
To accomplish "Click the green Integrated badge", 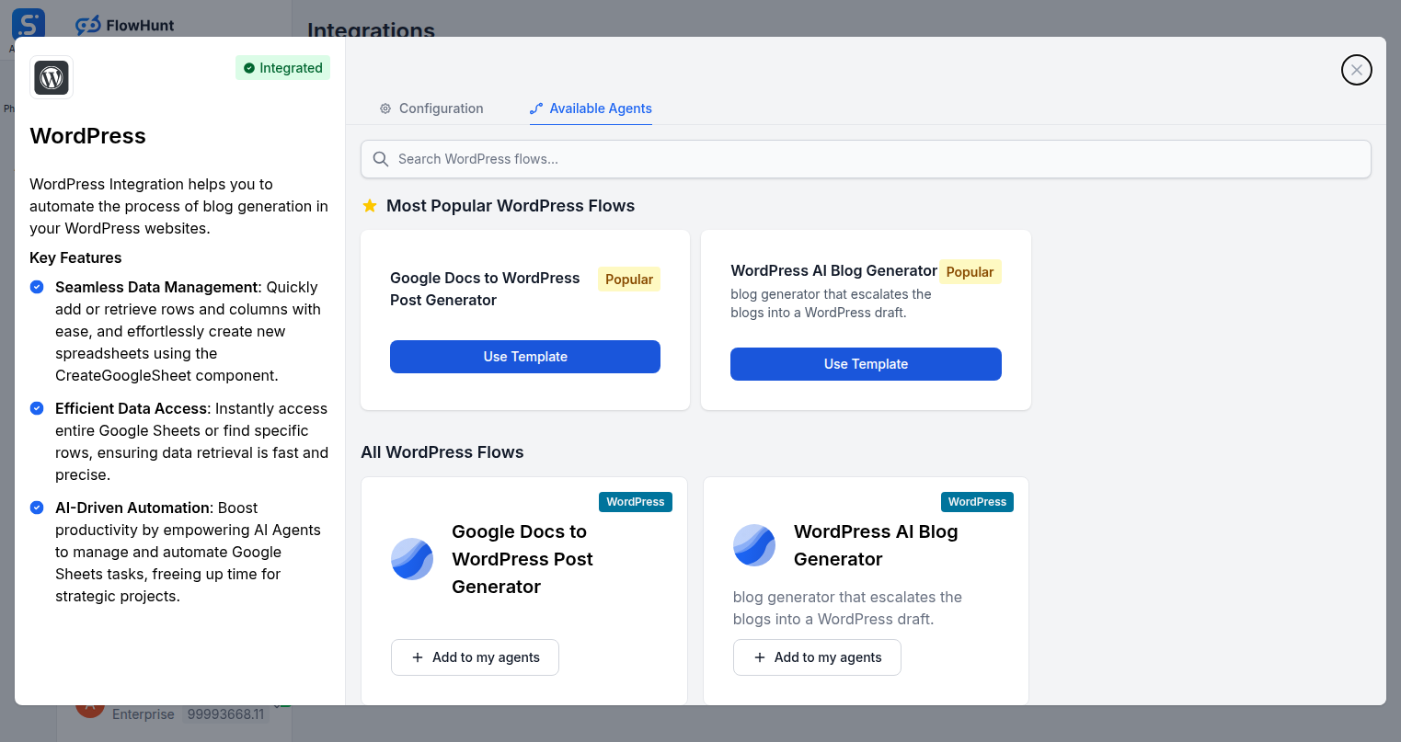I will click(x=282, y=67).
